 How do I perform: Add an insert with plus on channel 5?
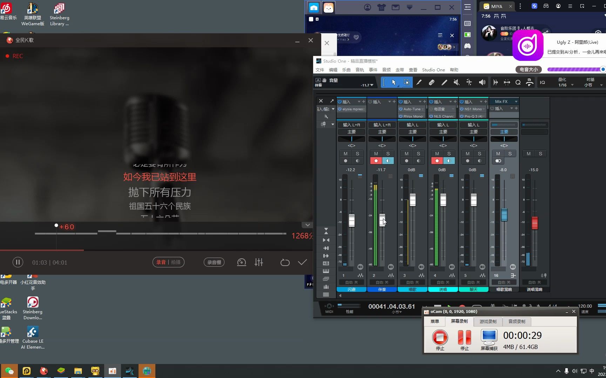tap(485, 101)
